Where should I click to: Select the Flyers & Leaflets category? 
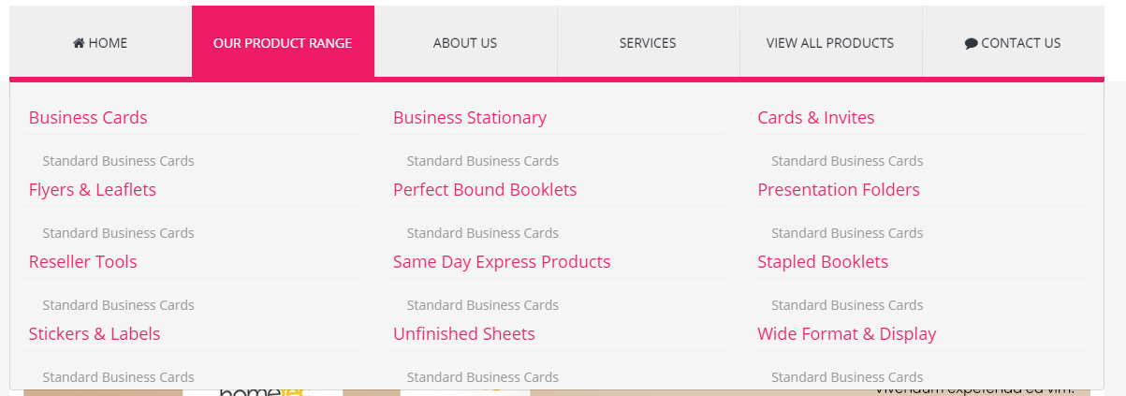coord(93,190)
